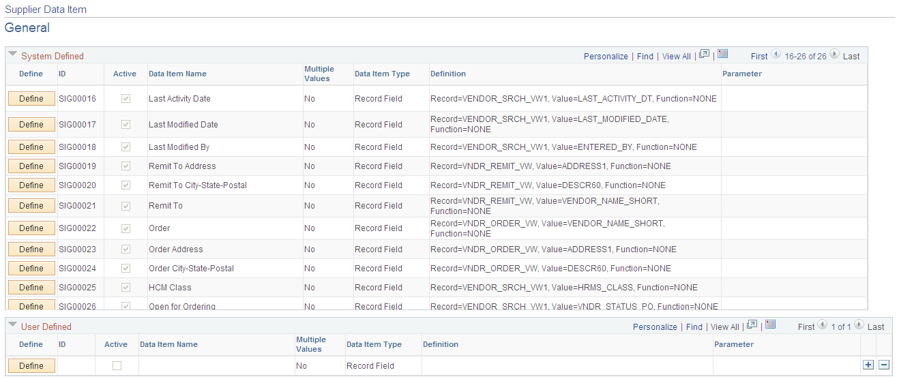Show previous rows in System Defined grid
The width and height of the screenshot is (899, 379).
pos(776,55)
